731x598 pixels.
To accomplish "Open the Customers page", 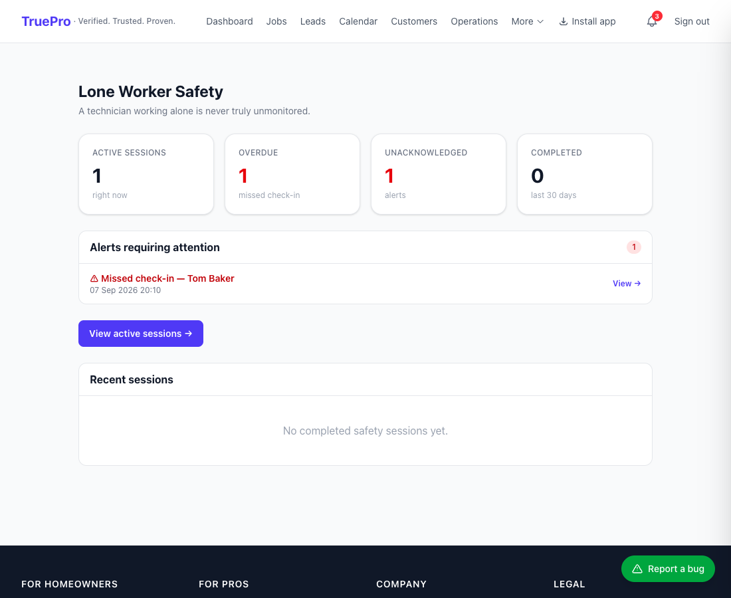I will 414,21.
